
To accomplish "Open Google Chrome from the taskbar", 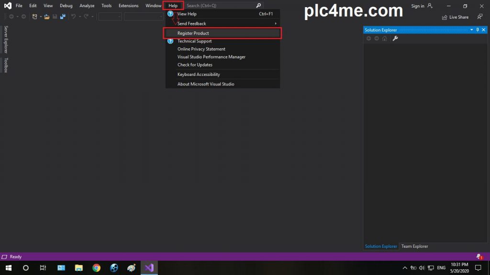I will pyautogui.click(x=96, y=268).
